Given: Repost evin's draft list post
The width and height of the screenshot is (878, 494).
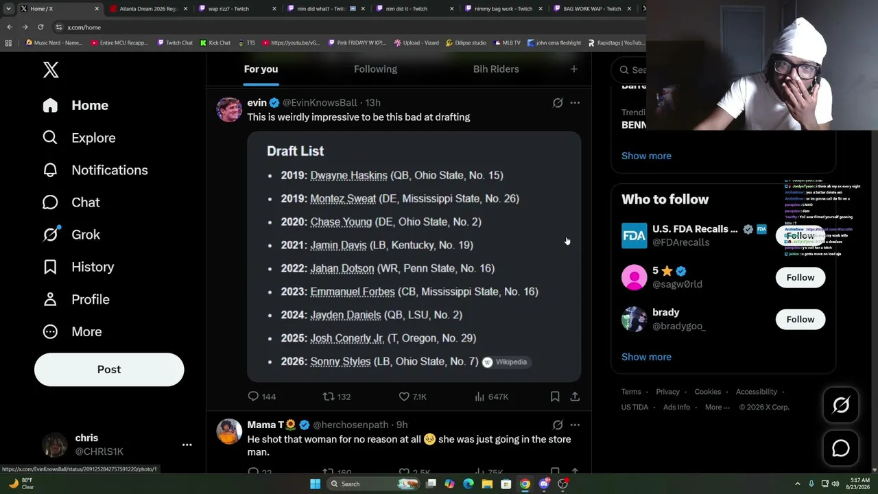Looking at the screenshot, I should point(337,397).
